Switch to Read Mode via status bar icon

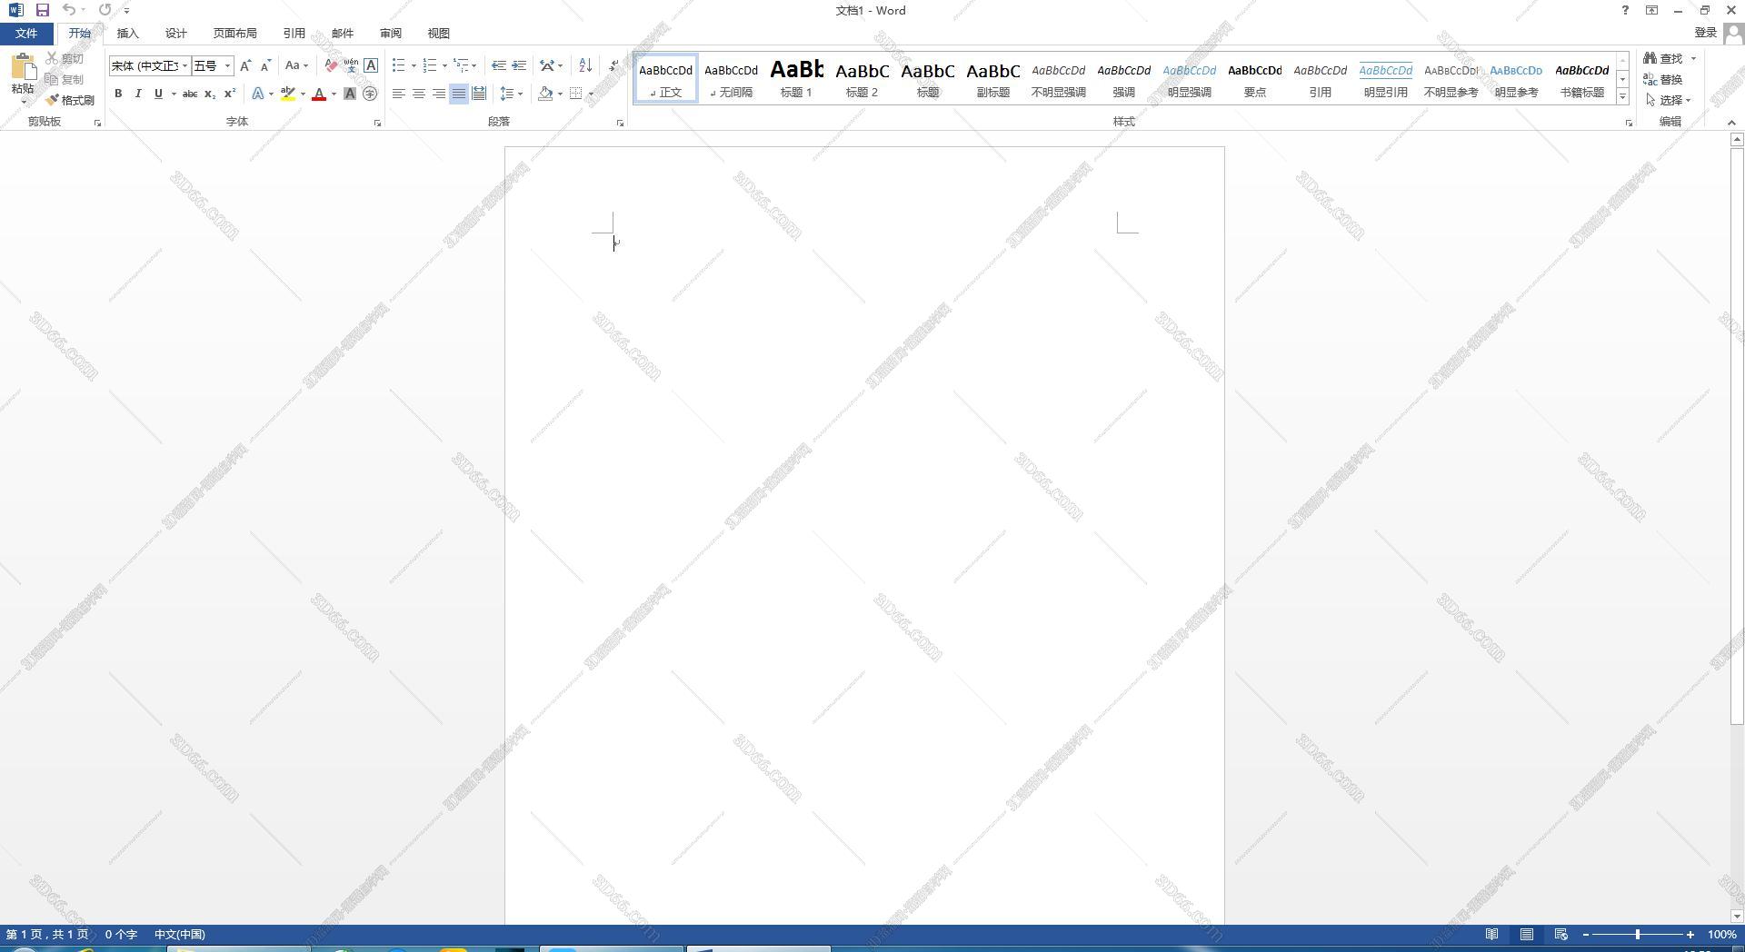1491,934
